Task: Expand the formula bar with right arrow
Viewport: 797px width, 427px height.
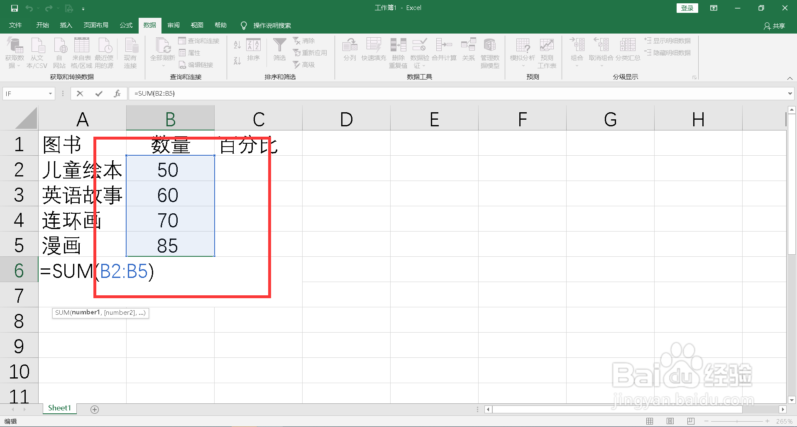Action: pyautogui.click(x=790, y=94)
